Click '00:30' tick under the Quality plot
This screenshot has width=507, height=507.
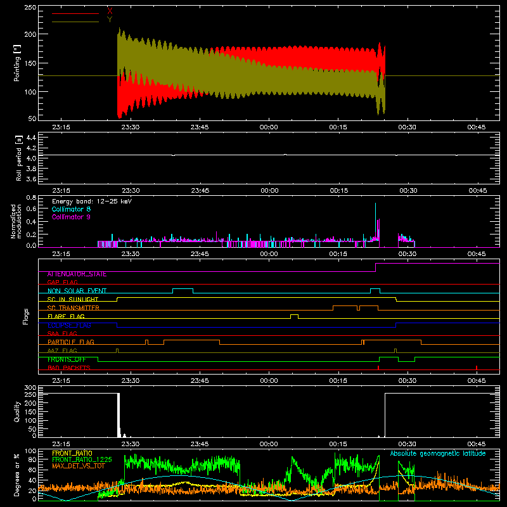[407, 444]
